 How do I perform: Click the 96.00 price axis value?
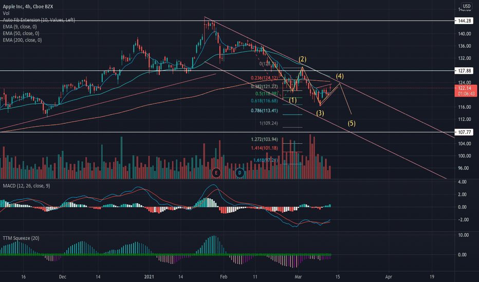point(464,168)
